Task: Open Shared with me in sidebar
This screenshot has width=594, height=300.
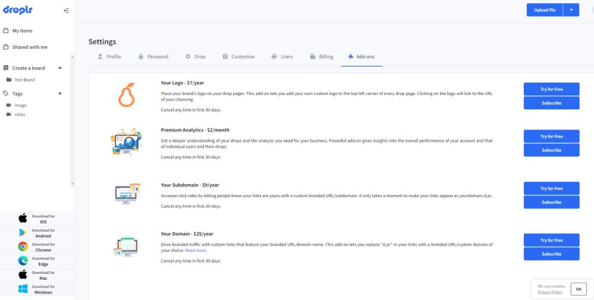Action: pos(30,47)
